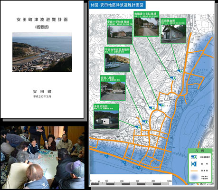This screenshot has height=190, width=218.
Task: Click the date 平成20年3月 on the cover
Action: (42, 96)
